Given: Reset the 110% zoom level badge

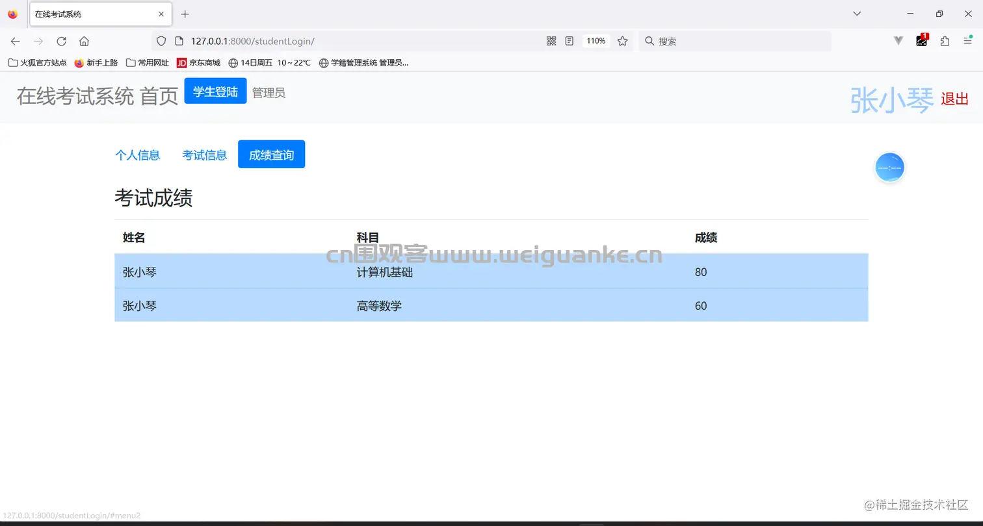Looking at the screenshot, I should [596, 41].
